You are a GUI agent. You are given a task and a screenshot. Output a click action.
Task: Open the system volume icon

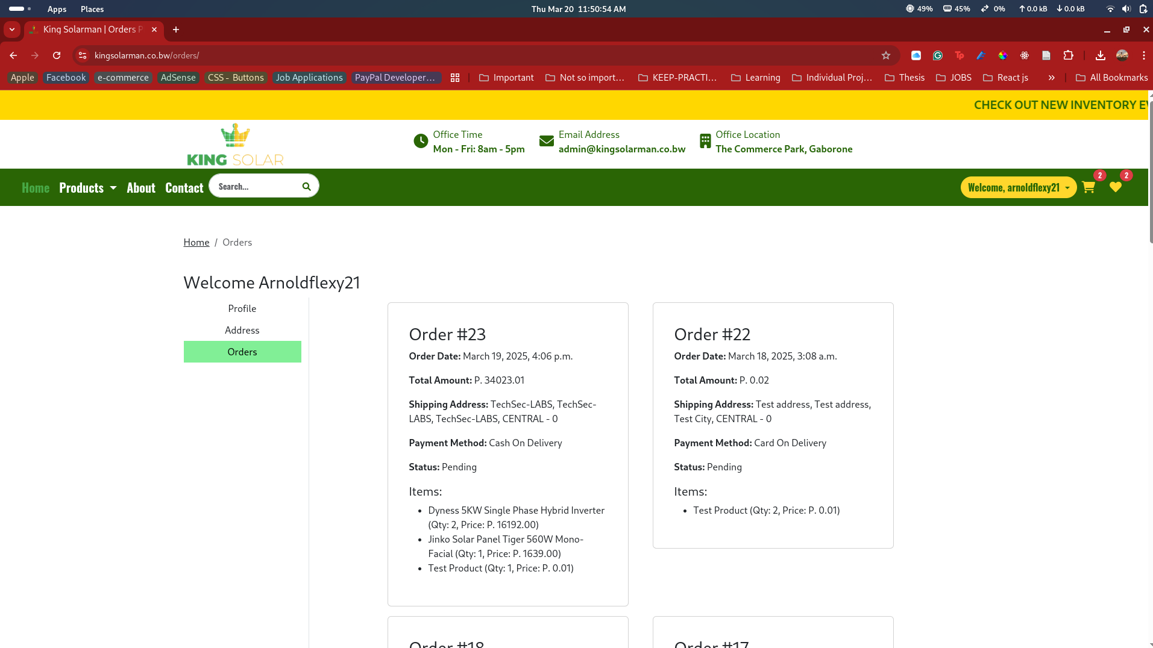point(1126,9)
